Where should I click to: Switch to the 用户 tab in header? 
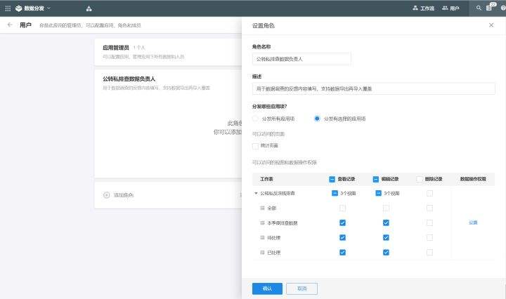coord(450,8)
